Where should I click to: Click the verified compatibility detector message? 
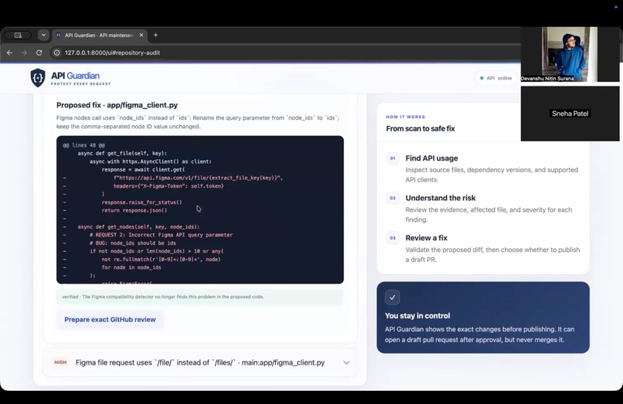(200, 297)
